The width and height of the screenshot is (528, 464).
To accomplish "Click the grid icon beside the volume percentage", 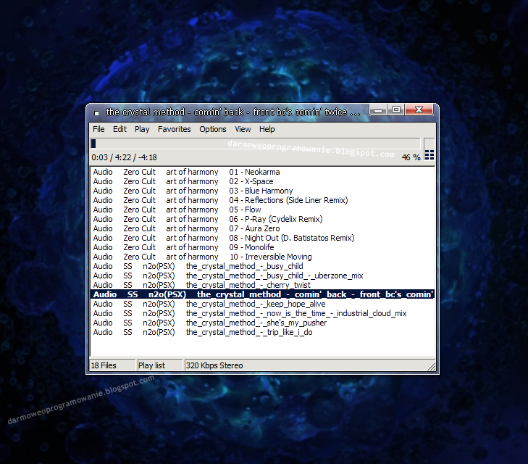I will click(x=429, y=155).
